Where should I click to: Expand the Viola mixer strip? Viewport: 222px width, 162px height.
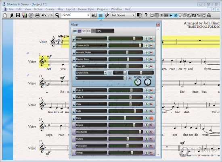(74, 106)
